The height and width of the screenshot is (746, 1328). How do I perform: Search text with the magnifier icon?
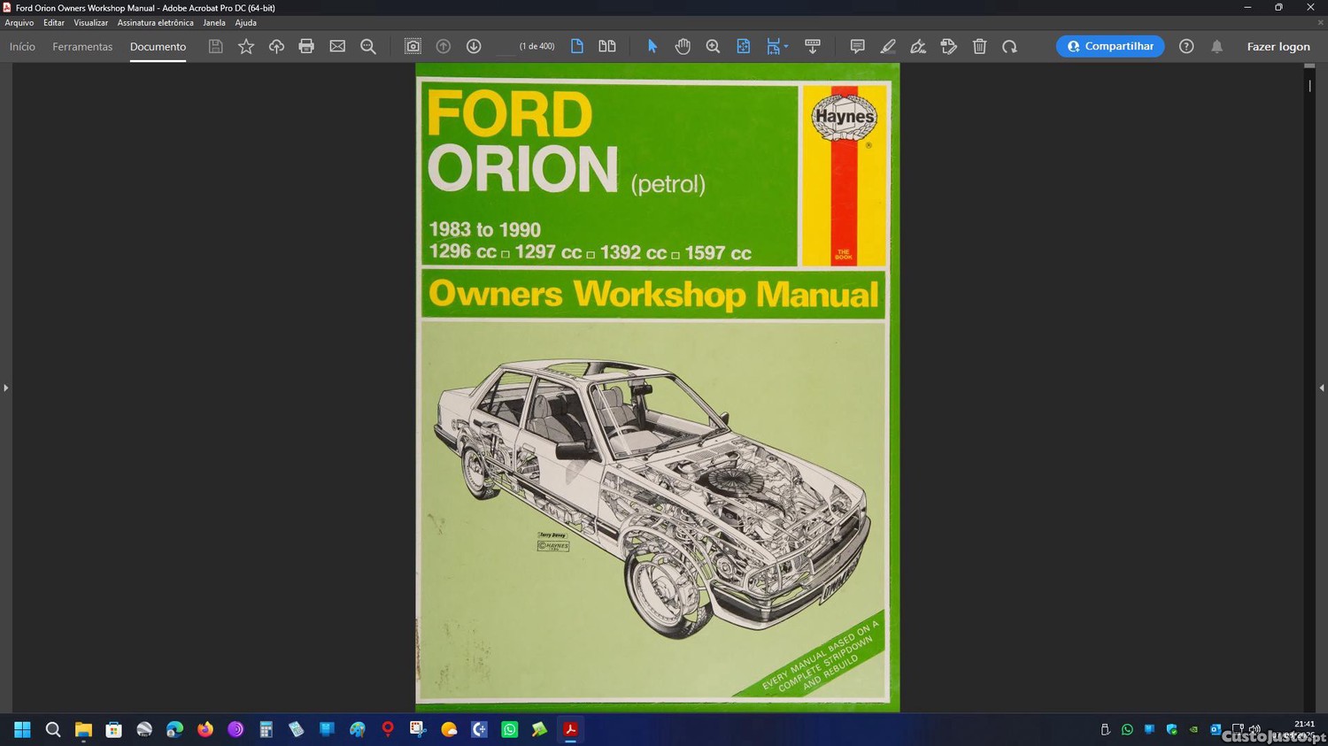pyautogui.click(x=368, y=46)
